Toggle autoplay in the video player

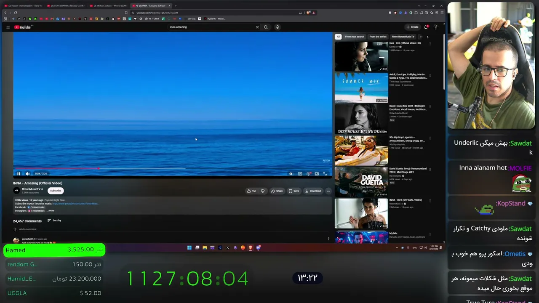pyautogui.click(x=291, y=173)
